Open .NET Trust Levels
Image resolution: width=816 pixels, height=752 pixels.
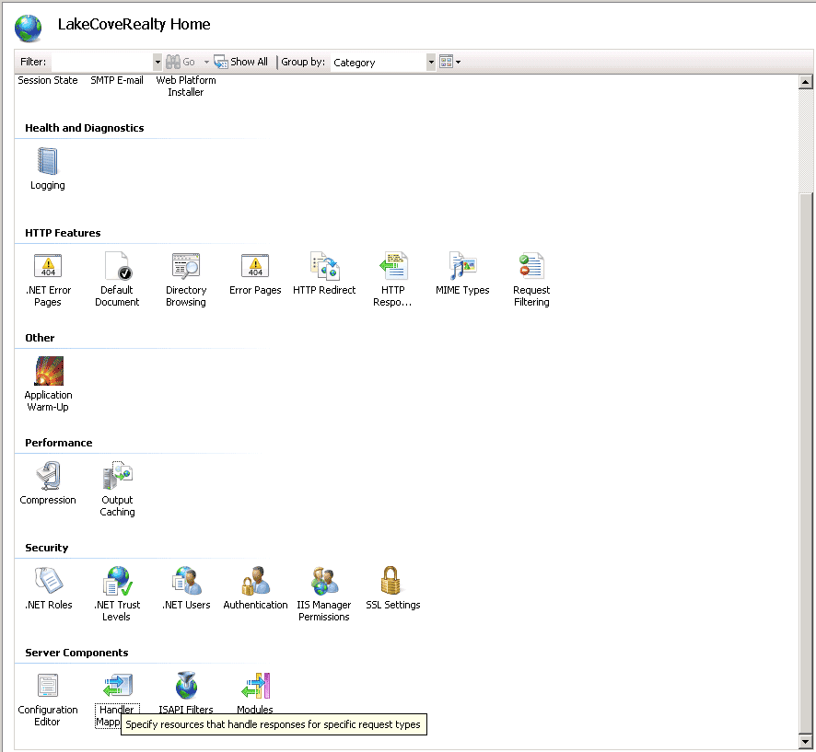pos(117,595)
